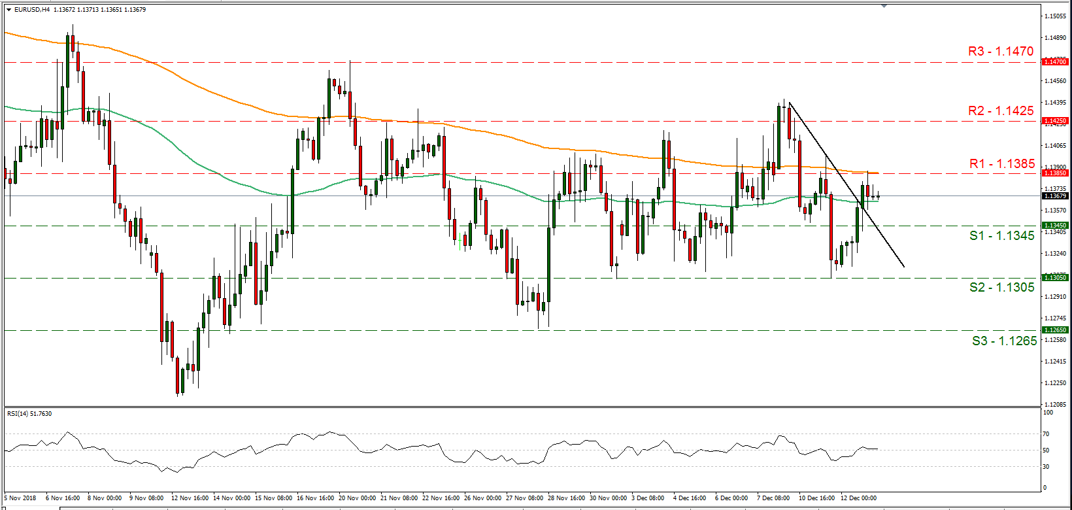
Task: Click the 1.13240 price scale value
Action: pyautogui.click(x=1056, y=254)
